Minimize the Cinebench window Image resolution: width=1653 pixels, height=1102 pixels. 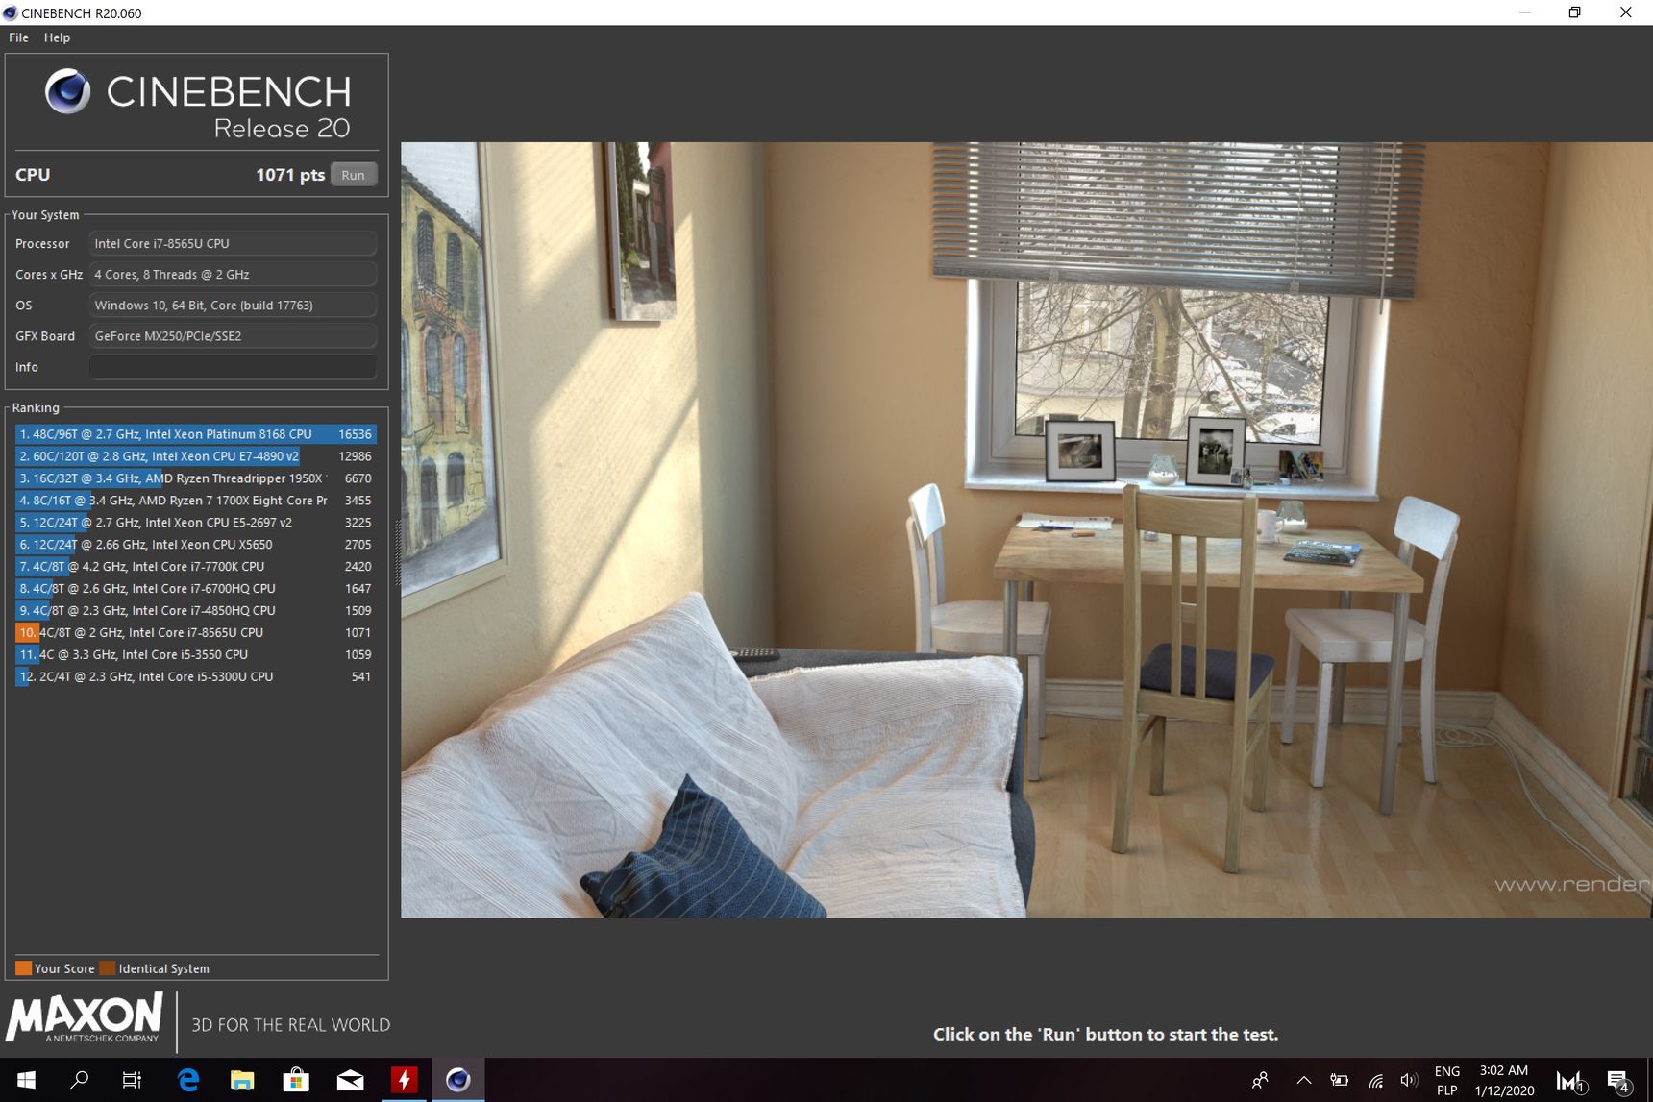point(1524,12)
